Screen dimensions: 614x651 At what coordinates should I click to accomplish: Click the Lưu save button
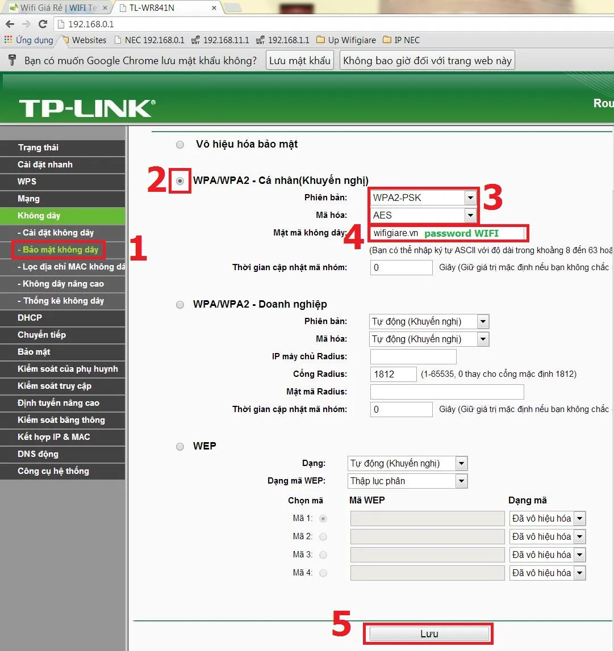[x=429, y=634]
